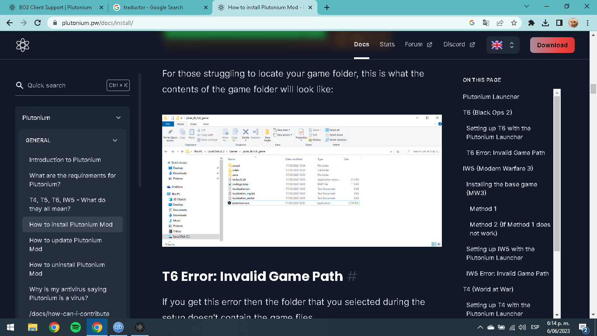Open Chrome downloads icon
597x336 pixels.
click(545, 23)
